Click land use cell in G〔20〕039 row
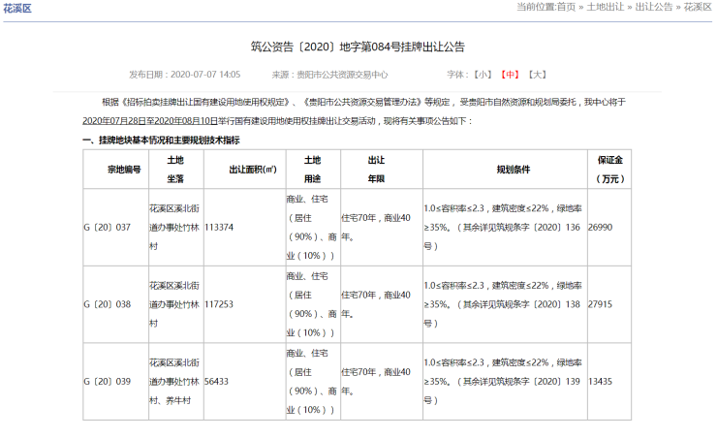717x438 pixels. 312,381
